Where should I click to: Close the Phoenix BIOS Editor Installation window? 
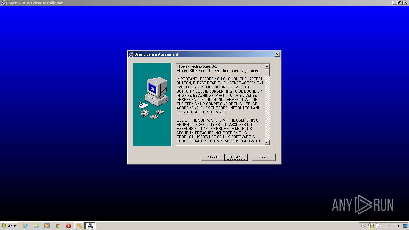coord(405,3)
